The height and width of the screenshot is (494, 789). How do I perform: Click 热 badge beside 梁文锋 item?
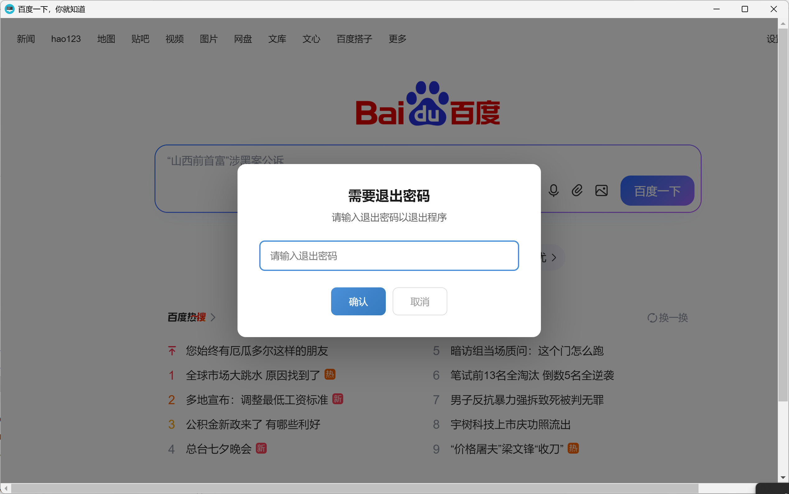(573, 448)
